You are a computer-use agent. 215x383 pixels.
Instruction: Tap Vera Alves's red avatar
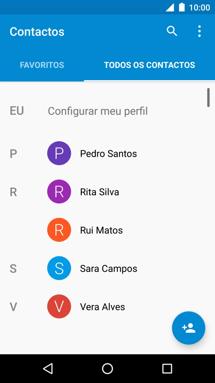(59, 306)
